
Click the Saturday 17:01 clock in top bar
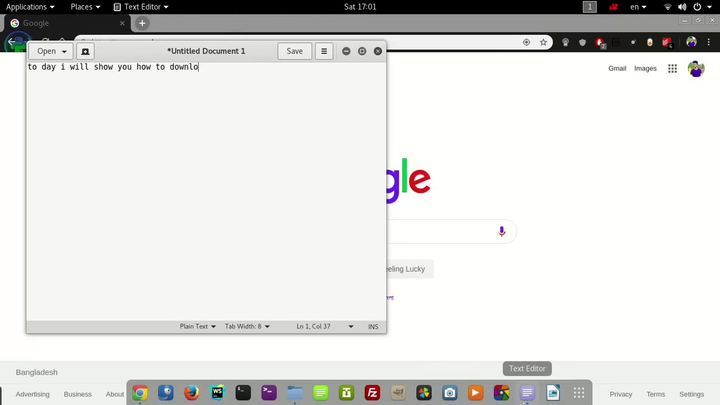pos(360,7)
